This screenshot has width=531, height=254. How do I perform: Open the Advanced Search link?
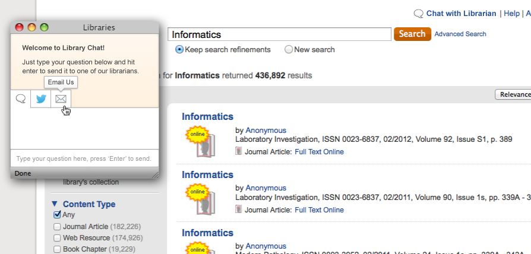click(x=460, y=34)
